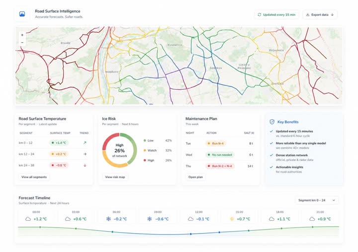358x252 pixels.
Task: Click the Updated every 15 min button
Action: click(276, 14)
